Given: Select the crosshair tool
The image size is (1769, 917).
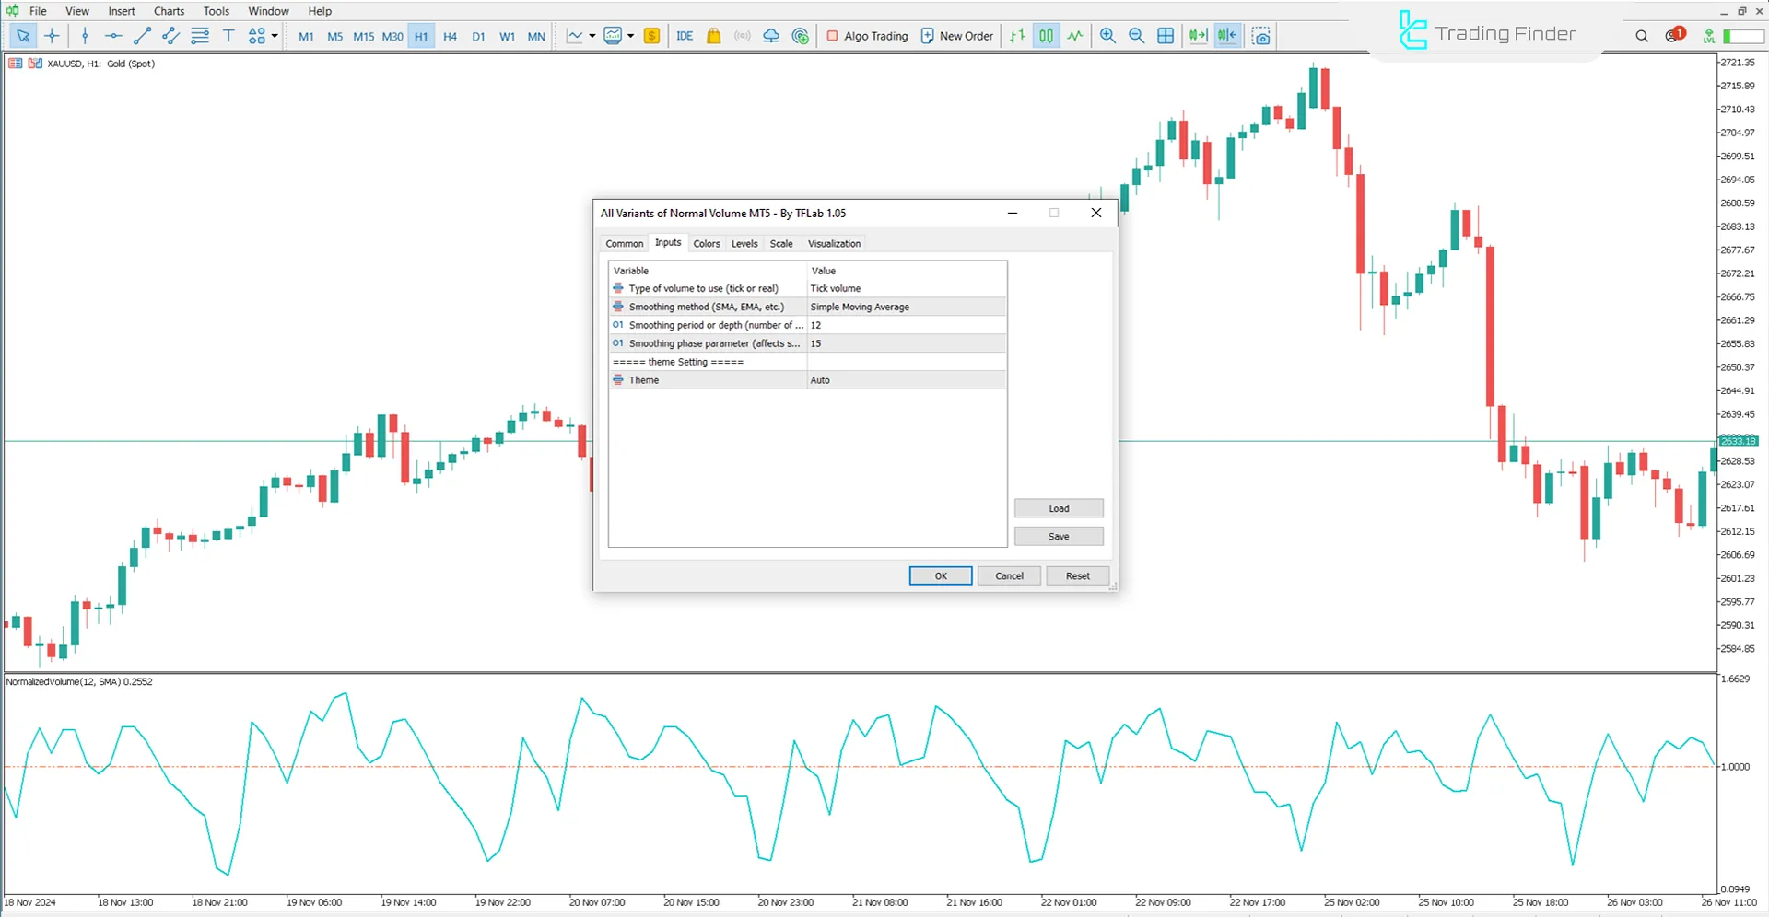Looking at the screenshot, I should click(52, 36).
